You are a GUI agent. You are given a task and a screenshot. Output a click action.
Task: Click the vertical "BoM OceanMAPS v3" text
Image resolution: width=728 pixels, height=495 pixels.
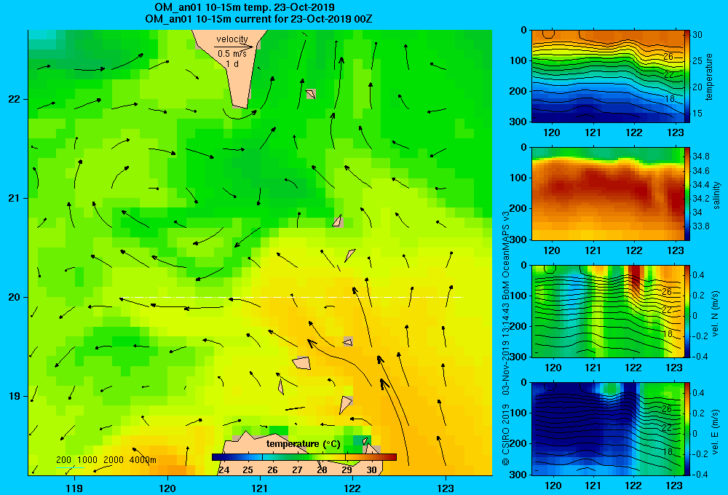point(506,253)
